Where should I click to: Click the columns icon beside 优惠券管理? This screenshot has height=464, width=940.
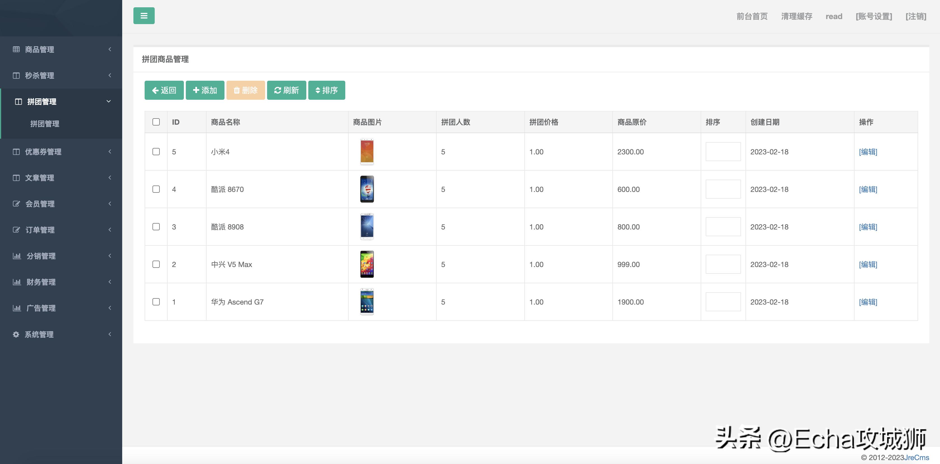click(x=16, y=151)
